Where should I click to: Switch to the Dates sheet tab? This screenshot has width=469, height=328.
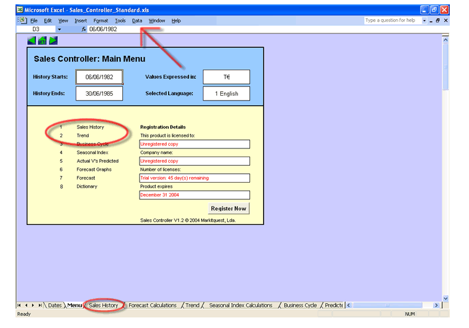[x=55, y=305]
